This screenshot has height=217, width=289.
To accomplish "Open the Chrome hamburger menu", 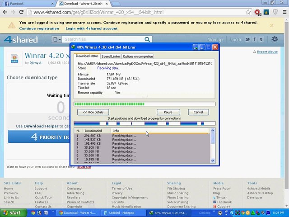I will (284, 12).
